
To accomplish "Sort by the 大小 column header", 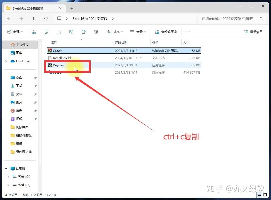I will pyautogui.click(x=186, y=42).
